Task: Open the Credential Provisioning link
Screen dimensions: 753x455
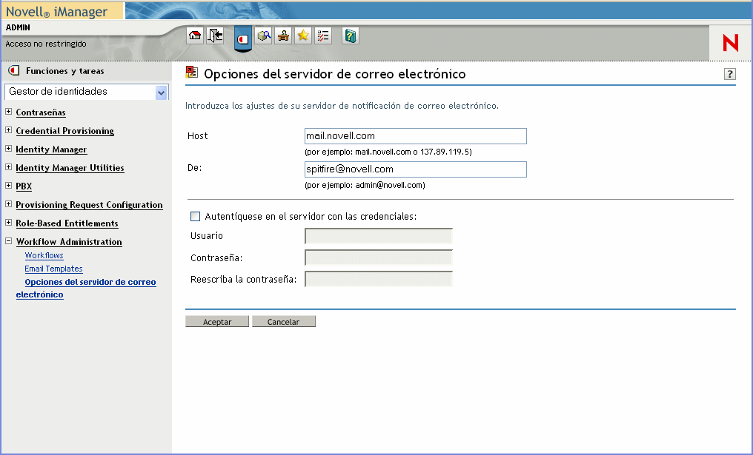Action: coord(64,131)
